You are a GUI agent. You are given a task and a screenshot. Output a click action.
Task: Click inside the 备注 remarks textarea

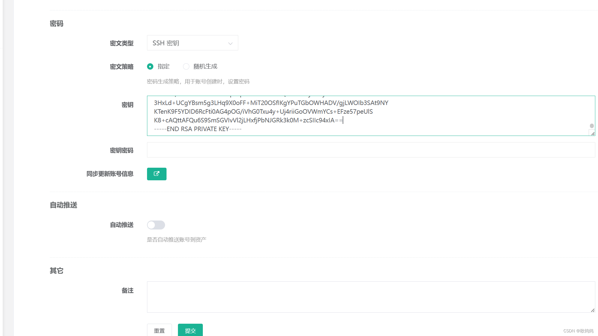(x=371, y=297)
